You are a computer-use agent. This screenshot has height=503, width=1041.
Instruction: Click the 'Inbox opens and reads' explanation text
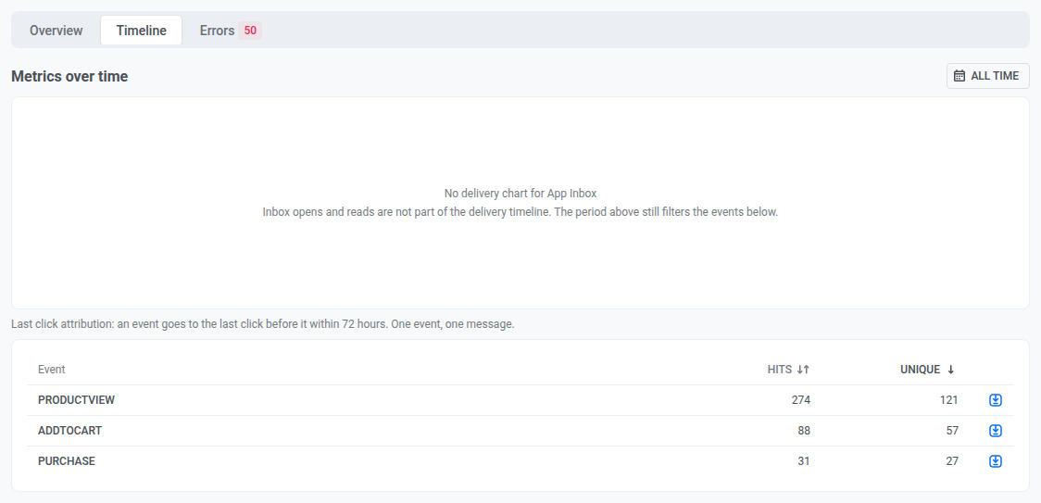coord(520,213)
